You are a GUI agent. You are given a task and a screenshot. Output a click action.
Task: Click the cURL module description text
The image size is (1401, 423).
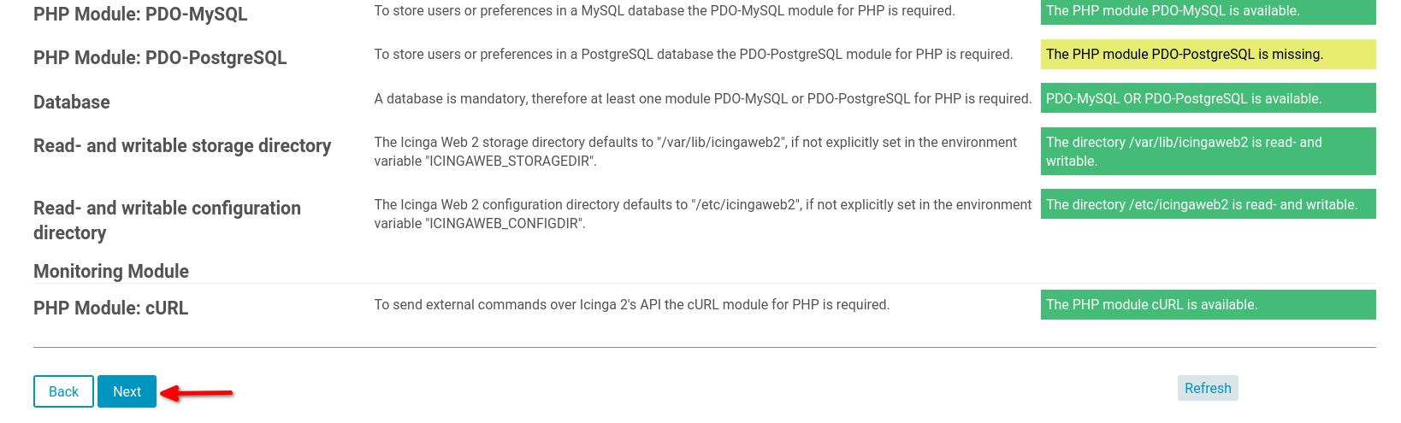(631, 304)
